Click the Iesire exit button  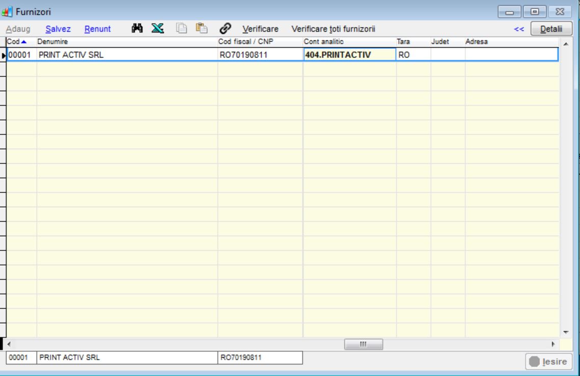pos(548,361)
